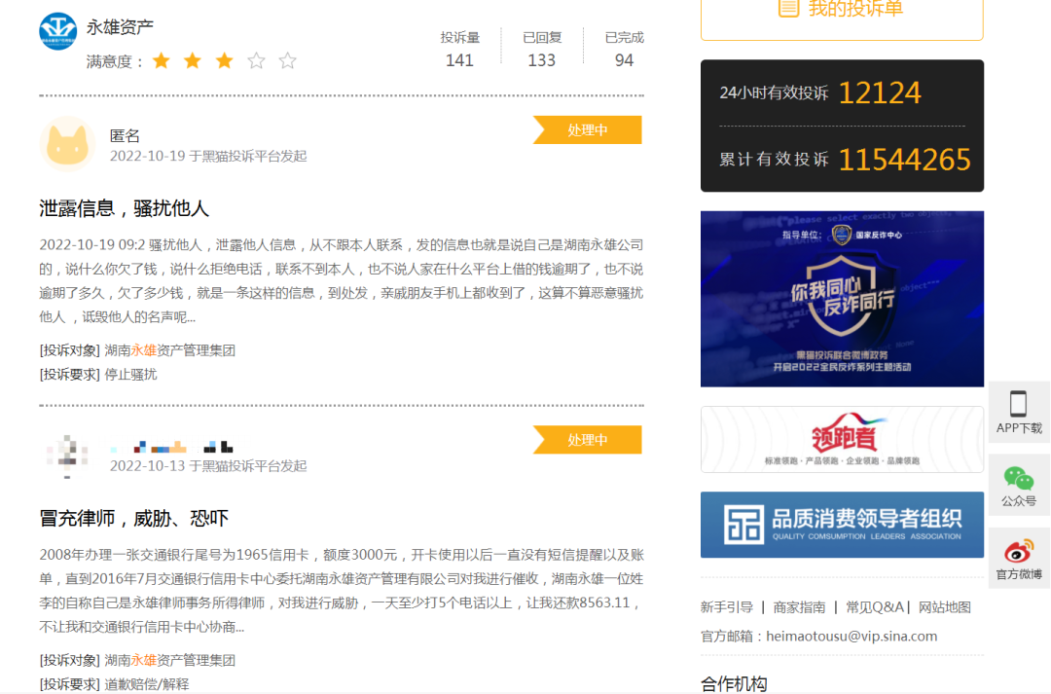1051x694 pixels.
Task: Click the APP下载 phone icon
Action: [x=1018, y=404]
